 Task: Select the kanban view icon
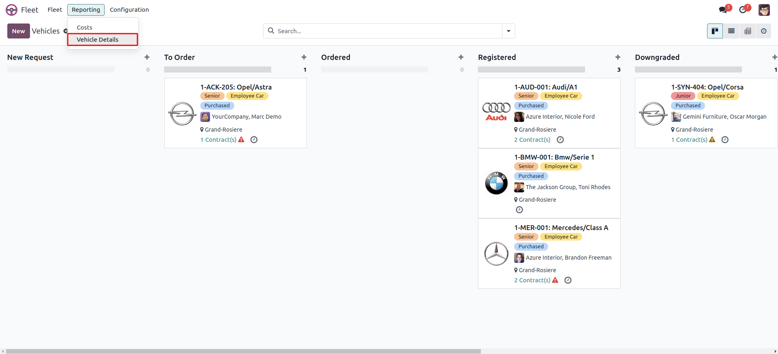[715, 31]
